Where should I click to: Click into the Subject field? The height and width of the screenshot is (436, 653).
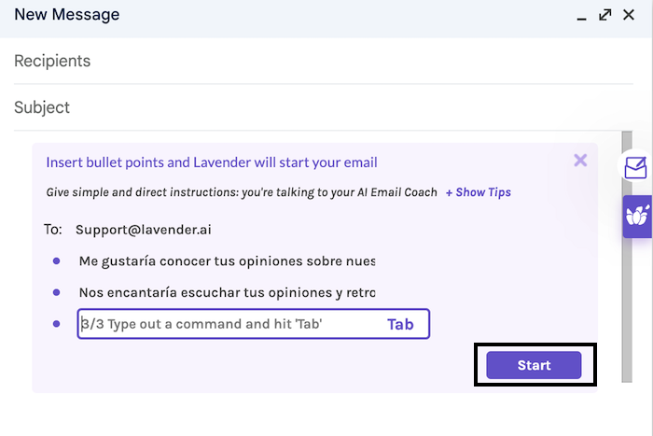(324, 107)
